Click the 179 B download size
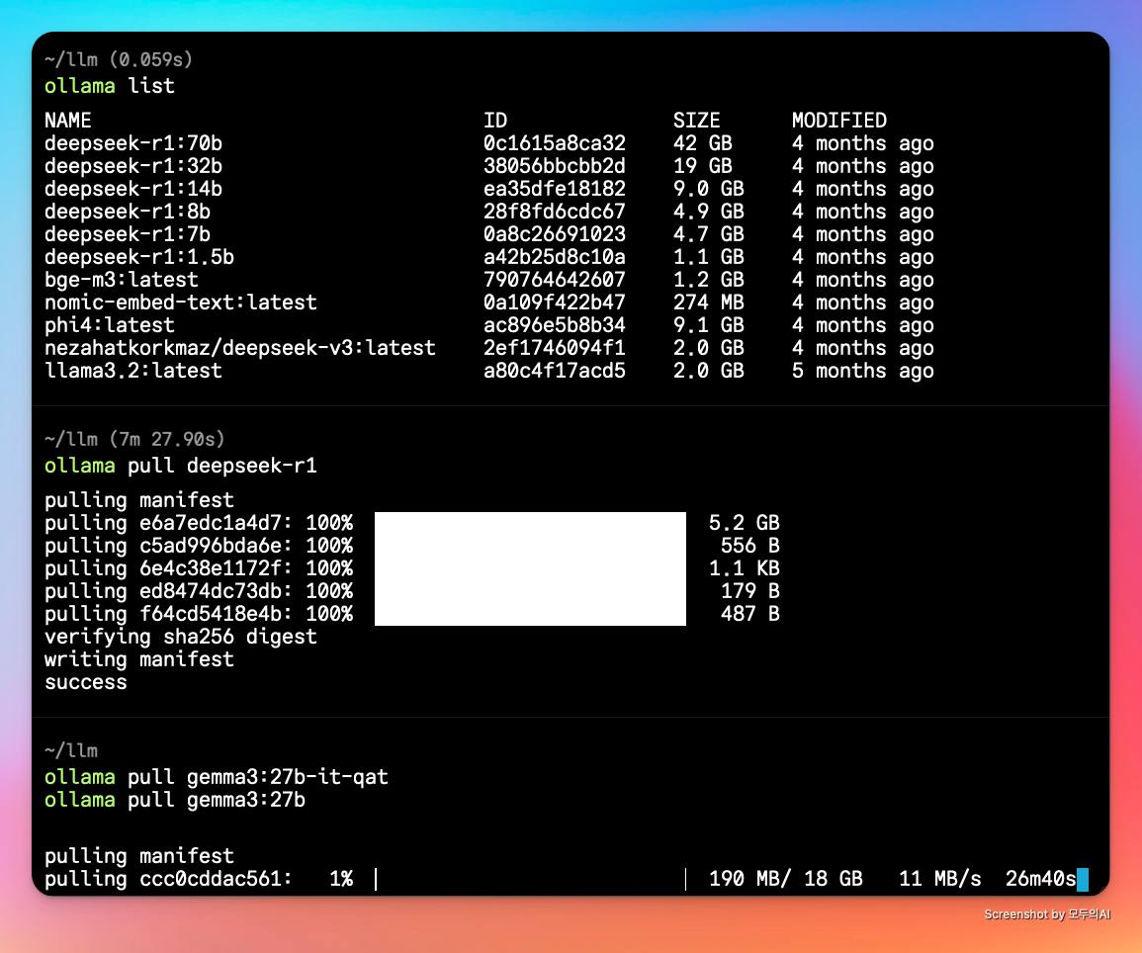1142x953 pixels. [x=750, y=590]
